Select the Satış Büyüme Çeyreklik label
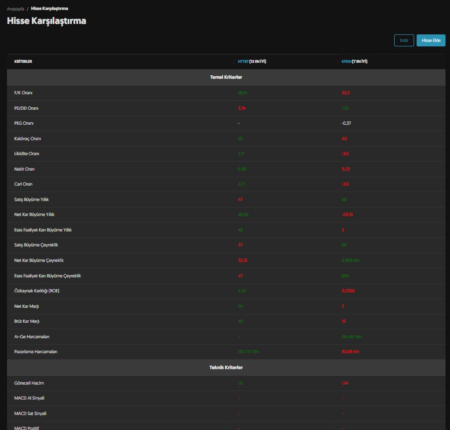 (x=36, y=245)
